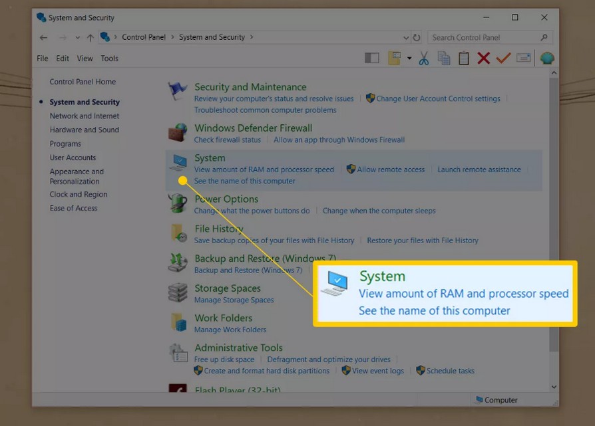Select System and Security breadcrumb

pos(212,37)
